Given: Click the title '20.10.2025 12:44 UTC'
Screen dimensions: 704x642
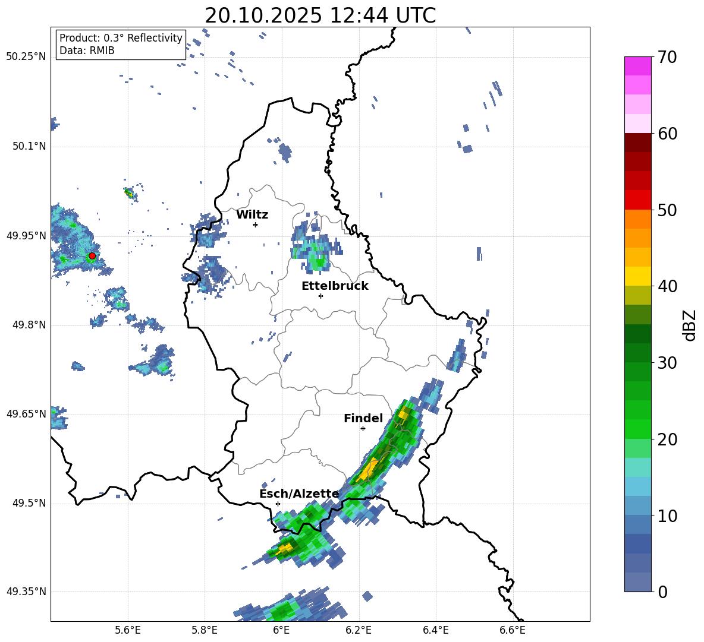Looking at the screenshot, I should (320, 15).
